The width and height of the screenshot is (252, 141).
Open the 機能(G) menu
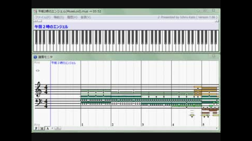pos(59,17)
